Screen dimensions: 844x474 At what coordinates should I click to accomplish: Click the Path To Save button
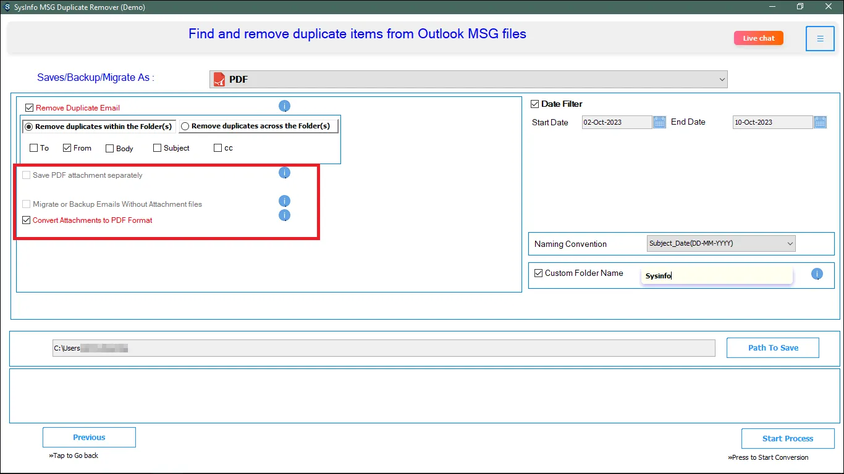coord(772,347)
